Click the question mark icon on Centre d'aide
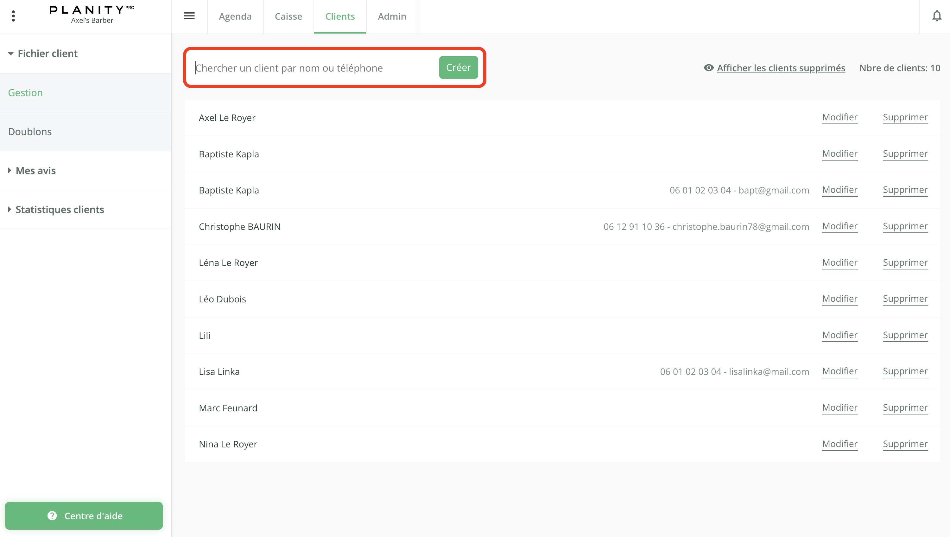 coord(52,516)
